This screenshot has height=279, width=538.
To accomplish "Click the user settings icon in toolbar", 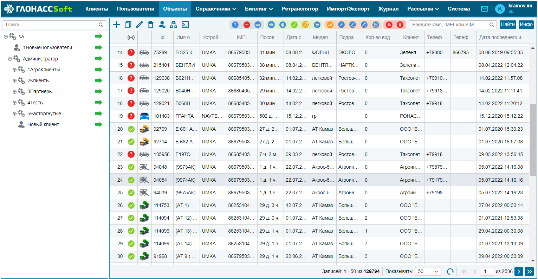I will pyautogui.click(x=162, y=25).
